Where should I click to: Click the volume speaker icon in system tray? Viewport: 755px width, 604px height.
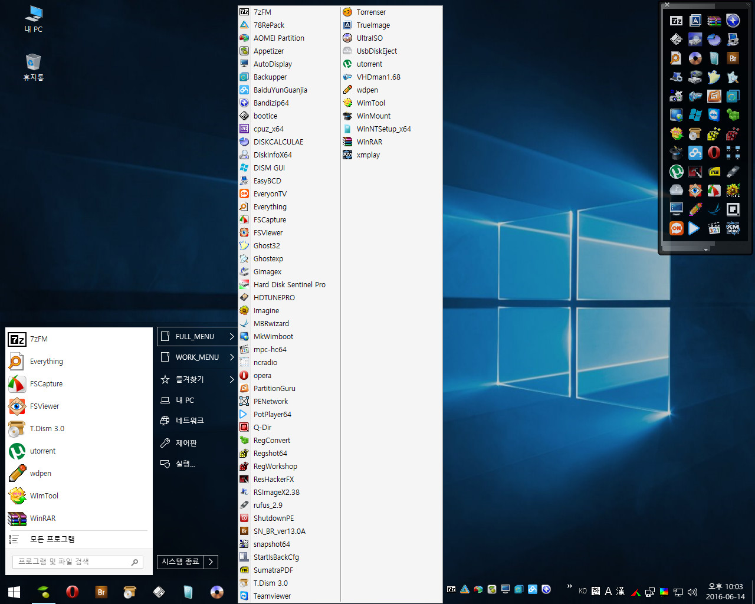point(692,591)
